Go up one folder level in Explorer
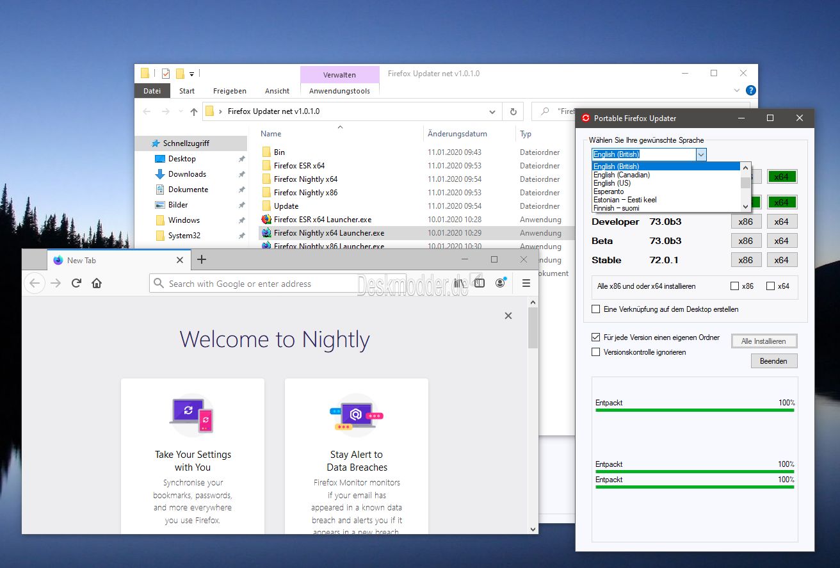This screenshot has height=568, width=840. (x=194, y=111)
